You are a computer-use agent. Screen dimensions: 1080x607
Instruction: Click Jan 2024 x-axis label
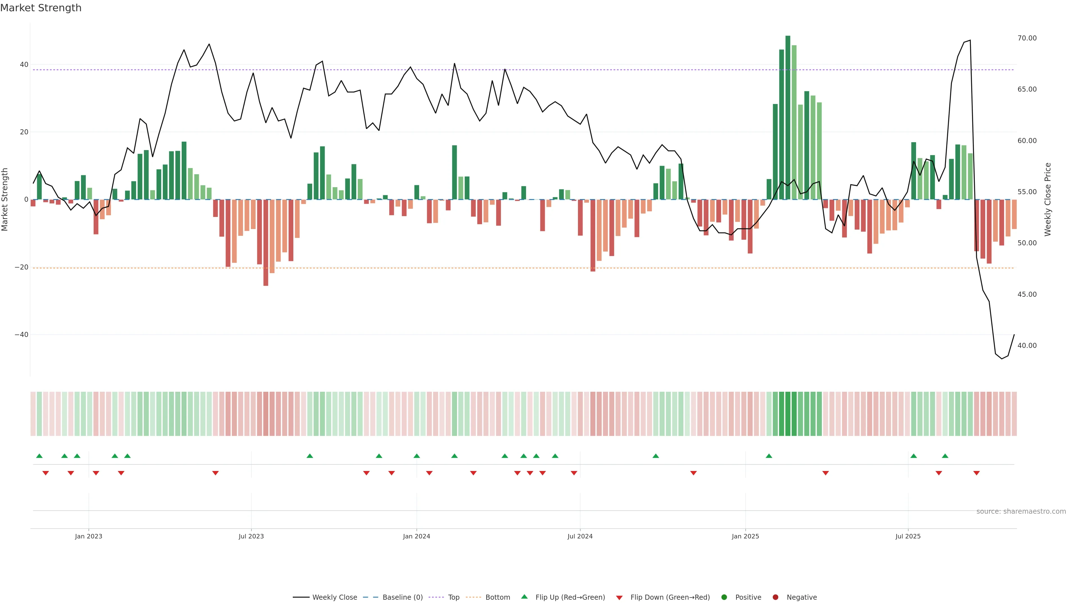[x=416, y=536]
